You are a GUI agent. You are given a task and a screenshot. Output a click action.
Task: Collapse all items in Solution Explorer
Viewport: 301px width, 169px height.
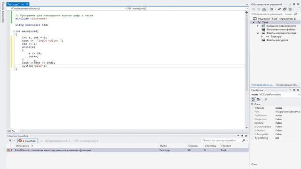(285, 9)
